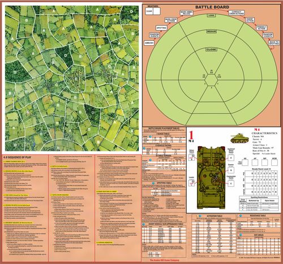
Task: Click the HCBI gun load box
Action: (274, 163)
